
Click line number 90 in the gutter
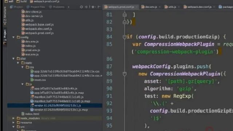click(x=109, y=88)
